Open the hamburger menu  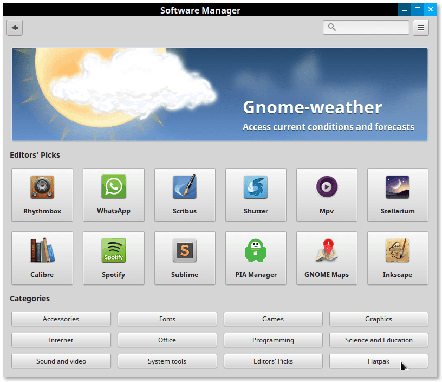click(421, 28)
